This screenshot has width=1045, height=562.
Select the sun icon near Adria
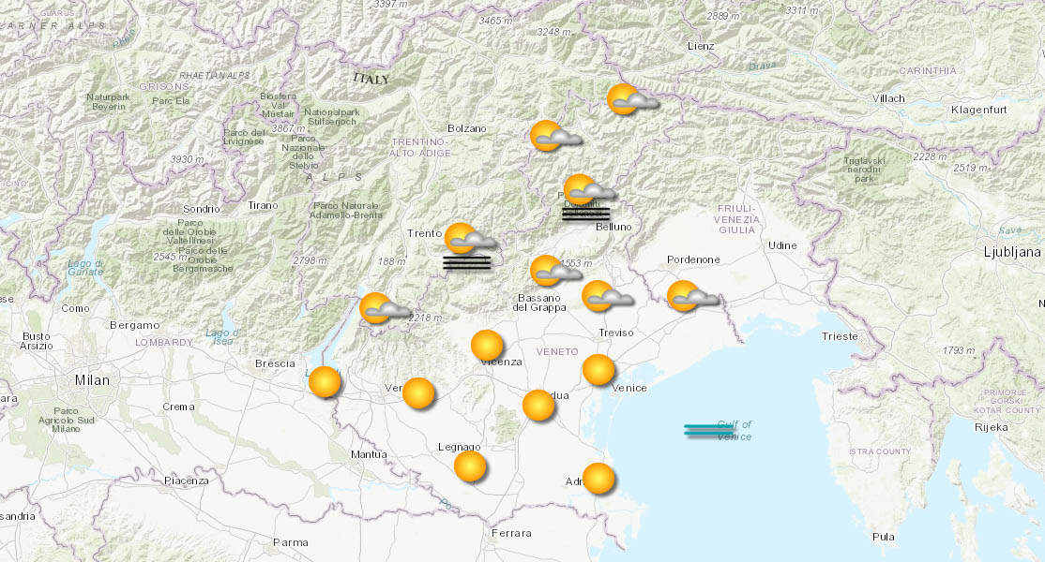pyautogui.click(x=598, y=480)
